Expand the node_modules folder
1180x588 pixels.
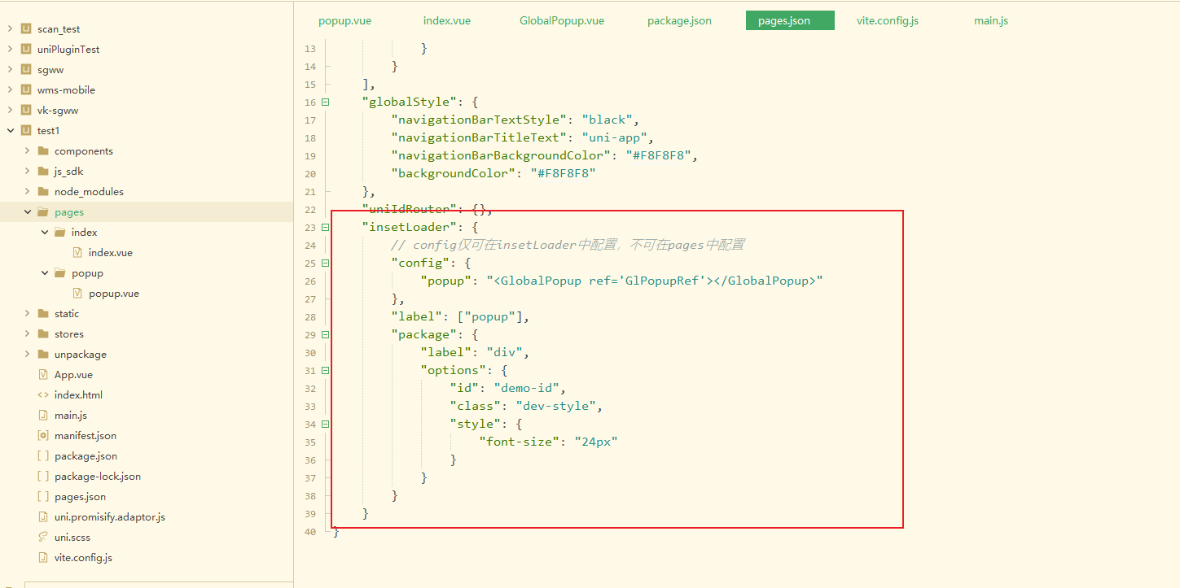coord(28,192)
